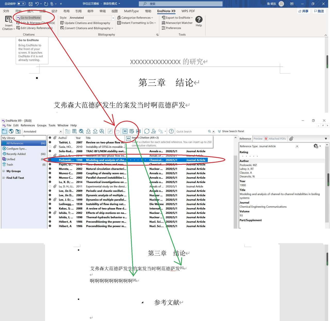Select the Trash group in the sidebar
This screenshot has width=330, height=321.
click(10, 164)
